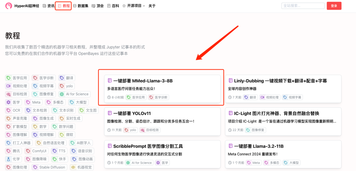Go to the 顶会 conferences page
This screenshot has width=356, height=171.
point(98,6)
